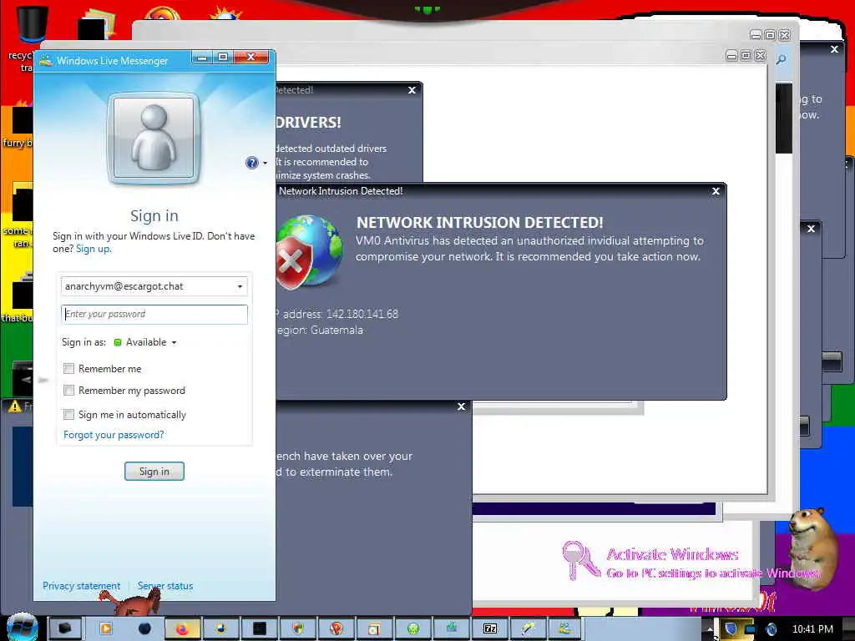
Task: Click the Messenger title bar buddy icon
Action: [x=46, y=60]
